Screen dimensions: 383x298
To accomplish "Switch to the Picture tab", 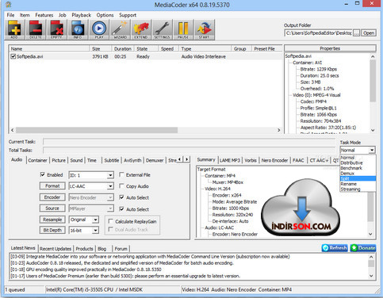I will tap(59, 160).
